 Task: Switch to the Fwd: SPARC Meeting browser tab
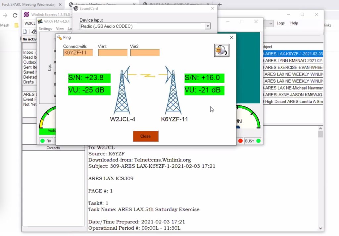(28, 4)
